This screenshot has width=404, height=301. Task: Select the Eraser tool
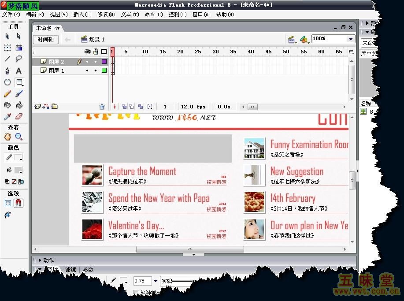coord(19,117)
